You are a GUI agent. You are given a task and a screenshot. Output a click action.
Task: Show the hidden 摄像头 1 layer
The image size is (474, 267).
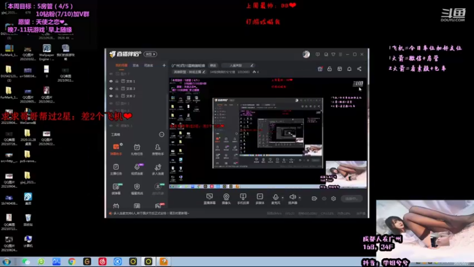coord(111,125)
